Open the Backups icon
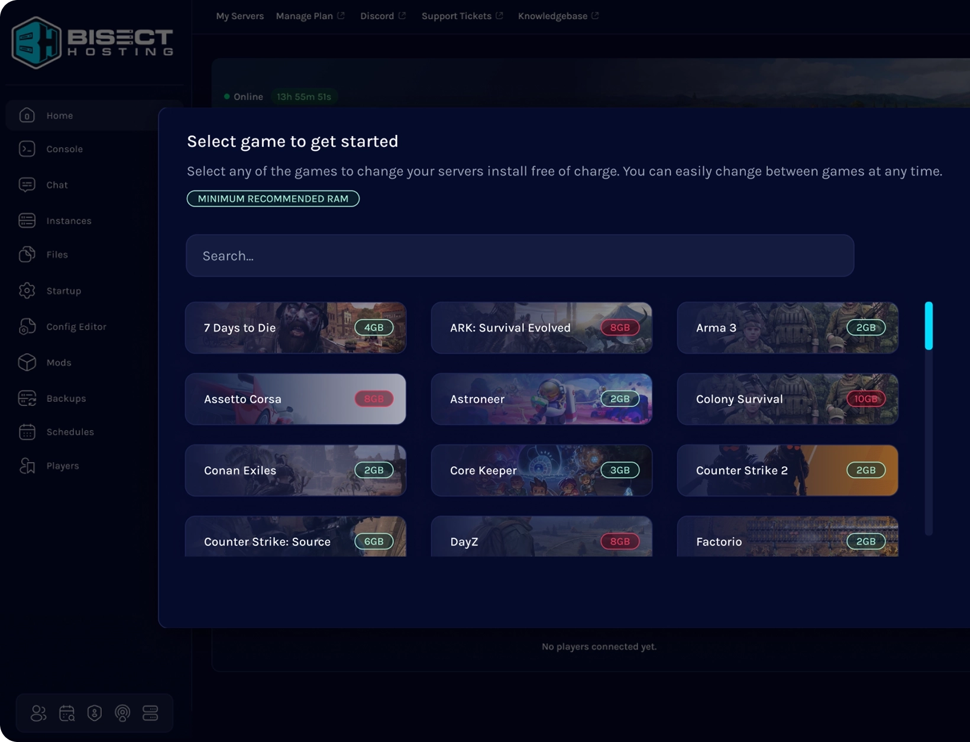Image resolution: width=970 pixels, height=742 pixels. coord(27,398)
